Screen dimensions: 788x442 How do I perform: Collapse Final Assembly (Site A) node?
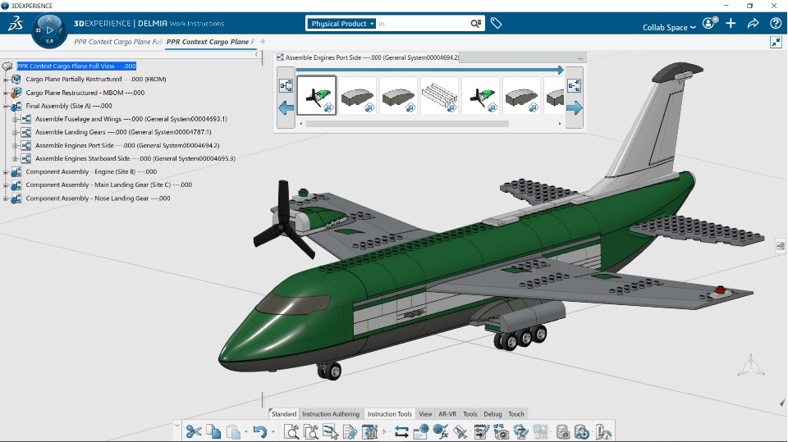pos(6,106)
